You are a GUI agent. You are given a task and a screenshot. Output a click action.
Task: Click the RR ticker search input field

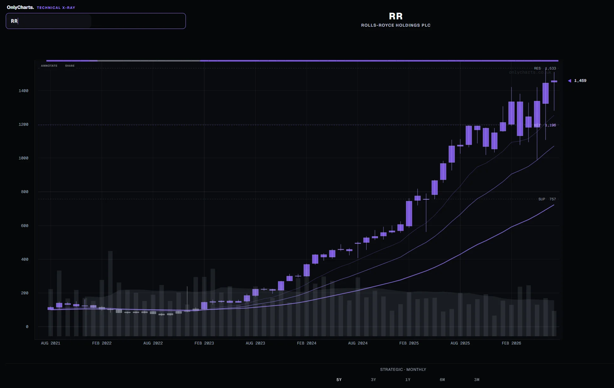click(96, 21)
